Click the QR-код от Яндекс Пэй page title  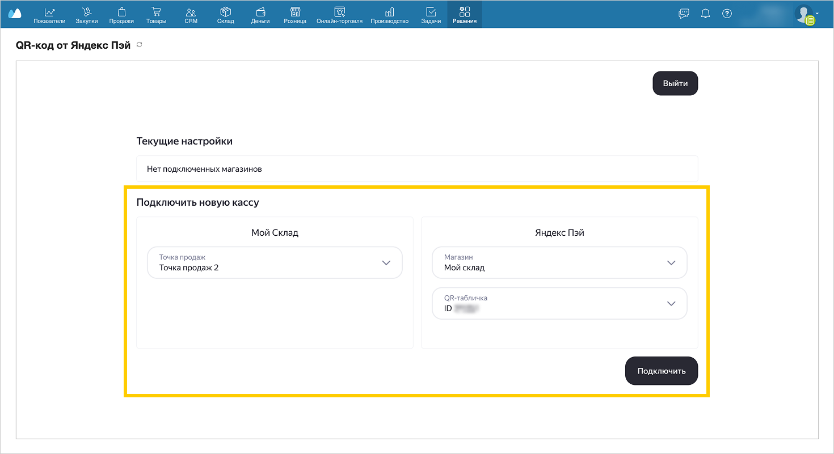point(73,45)
